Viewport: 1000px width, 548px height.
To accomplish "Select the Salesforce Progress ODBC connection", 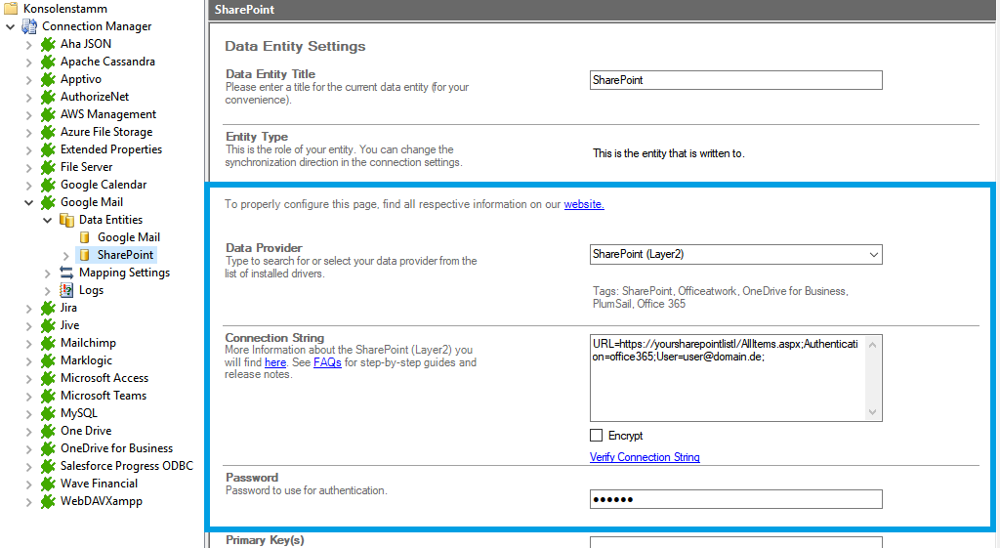I will 126,466.
